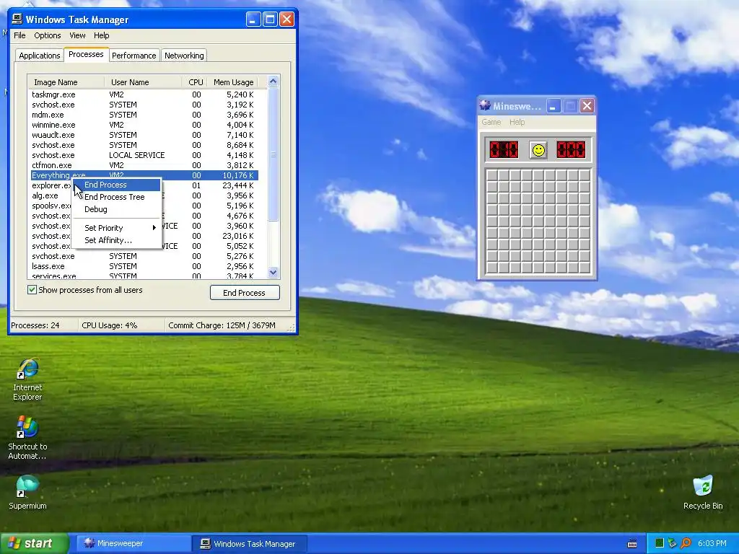Select the wuauclt.exe process row

[144, 135]
